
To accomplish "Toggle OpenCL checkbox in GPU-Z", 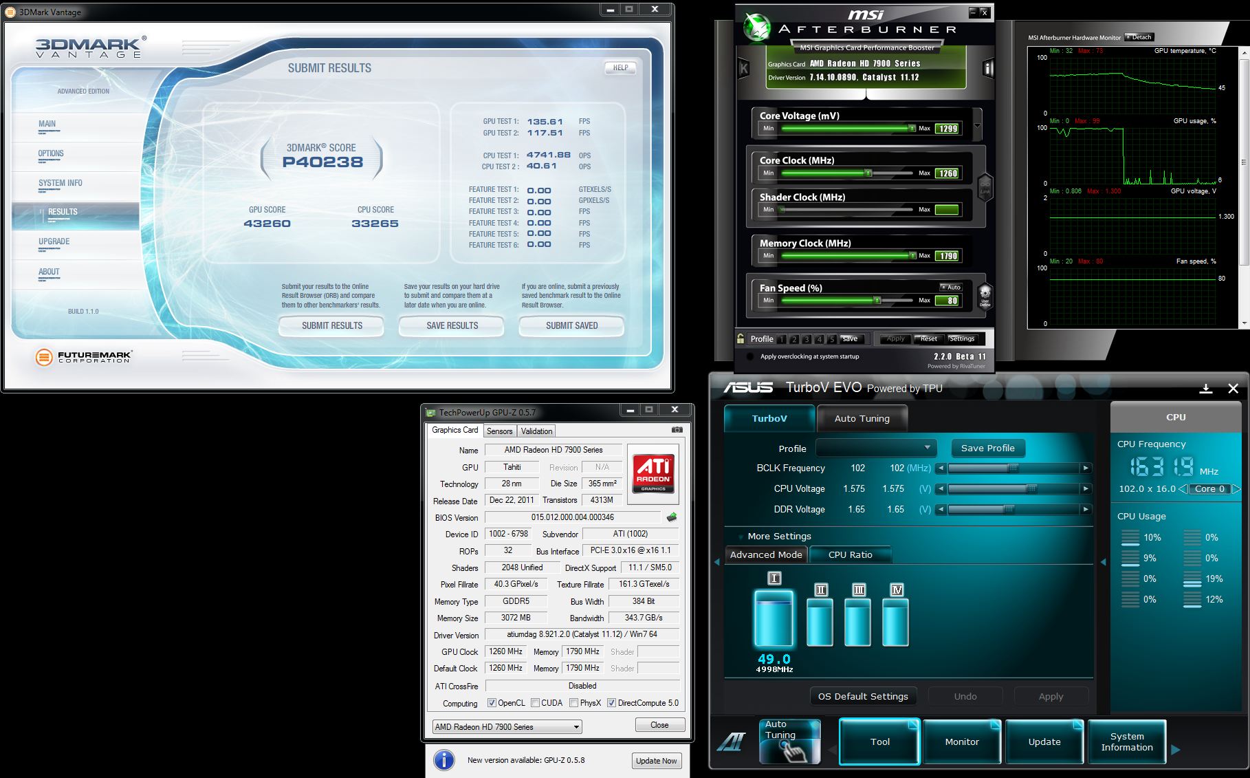I will (x=492, y=703).
